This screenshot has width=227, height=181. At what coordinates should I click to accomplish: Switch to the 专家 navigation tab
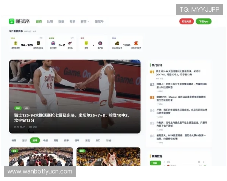coord(72,21)
